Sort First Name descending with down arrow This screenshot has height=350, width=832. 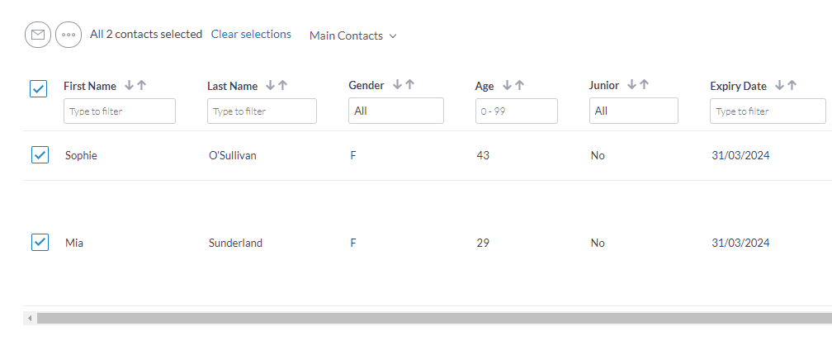pyautogui.click(x=129, y=85)
